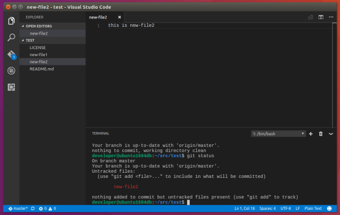Open the Explorer view in activity bar
The height and width of the screenshot is (215, 340).
(11, 21)
